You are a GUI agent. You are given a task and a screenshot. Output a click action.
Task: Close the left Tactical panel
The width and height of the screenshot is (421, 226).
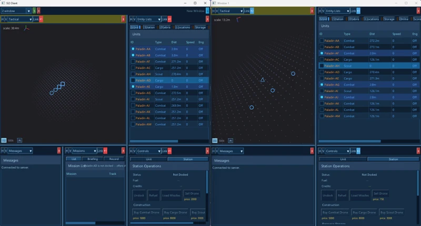coord(123,19)
